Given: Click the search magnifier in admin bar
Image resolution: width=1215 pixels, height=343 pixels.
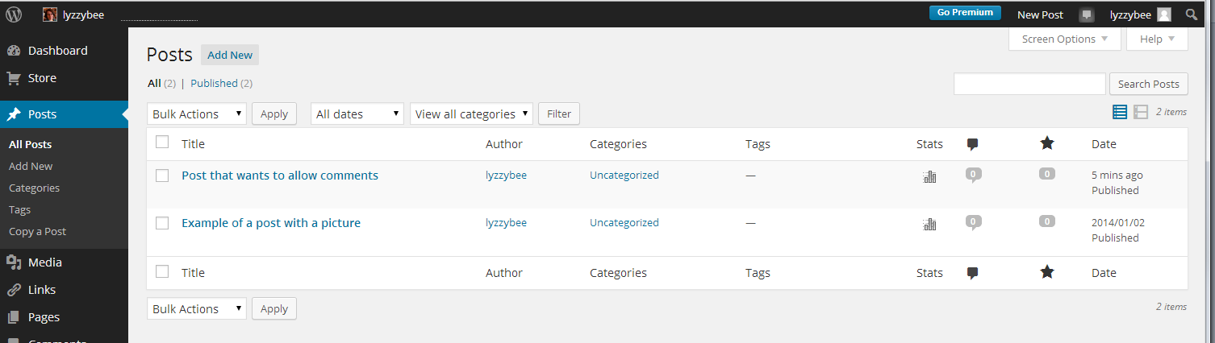Looking at the screenshot, I should (x=1191, y=14).
